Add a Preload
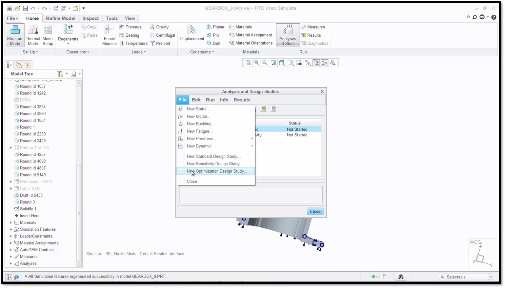Screen dimensions: 505x288 tap(160, 43)
